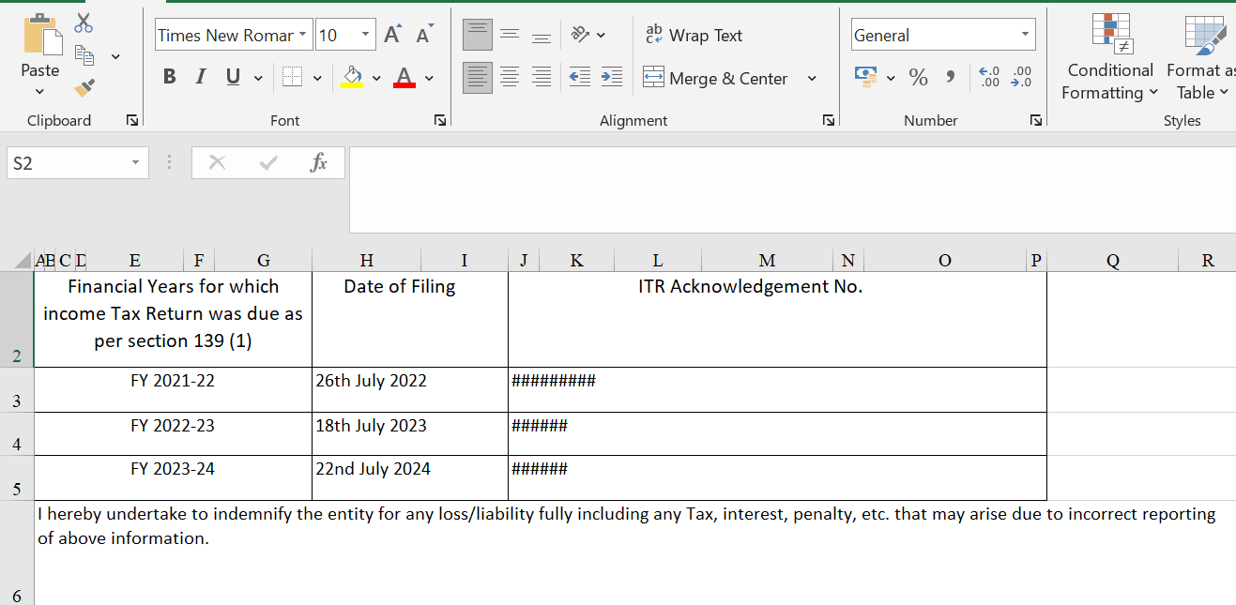
Task: Expand underline style options arrow
Action: [x=257, y=78]
